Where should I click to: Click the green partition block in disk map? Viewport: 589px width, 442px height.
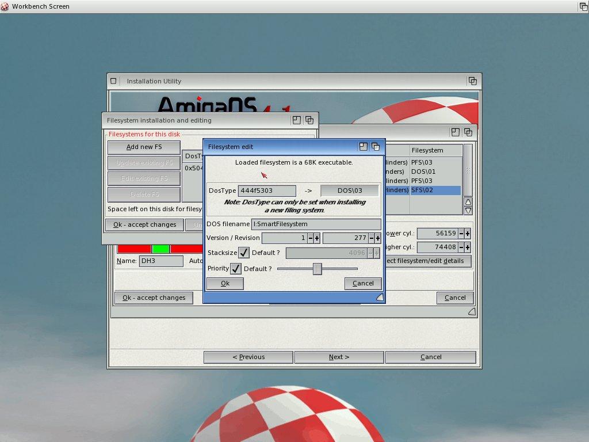pyautogui.click(x=161, y=249)
